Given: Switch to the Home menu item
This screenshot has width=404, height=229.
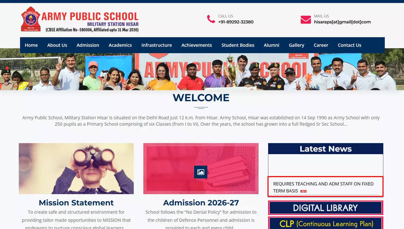Looking at the screenshot, I should 31,45.
